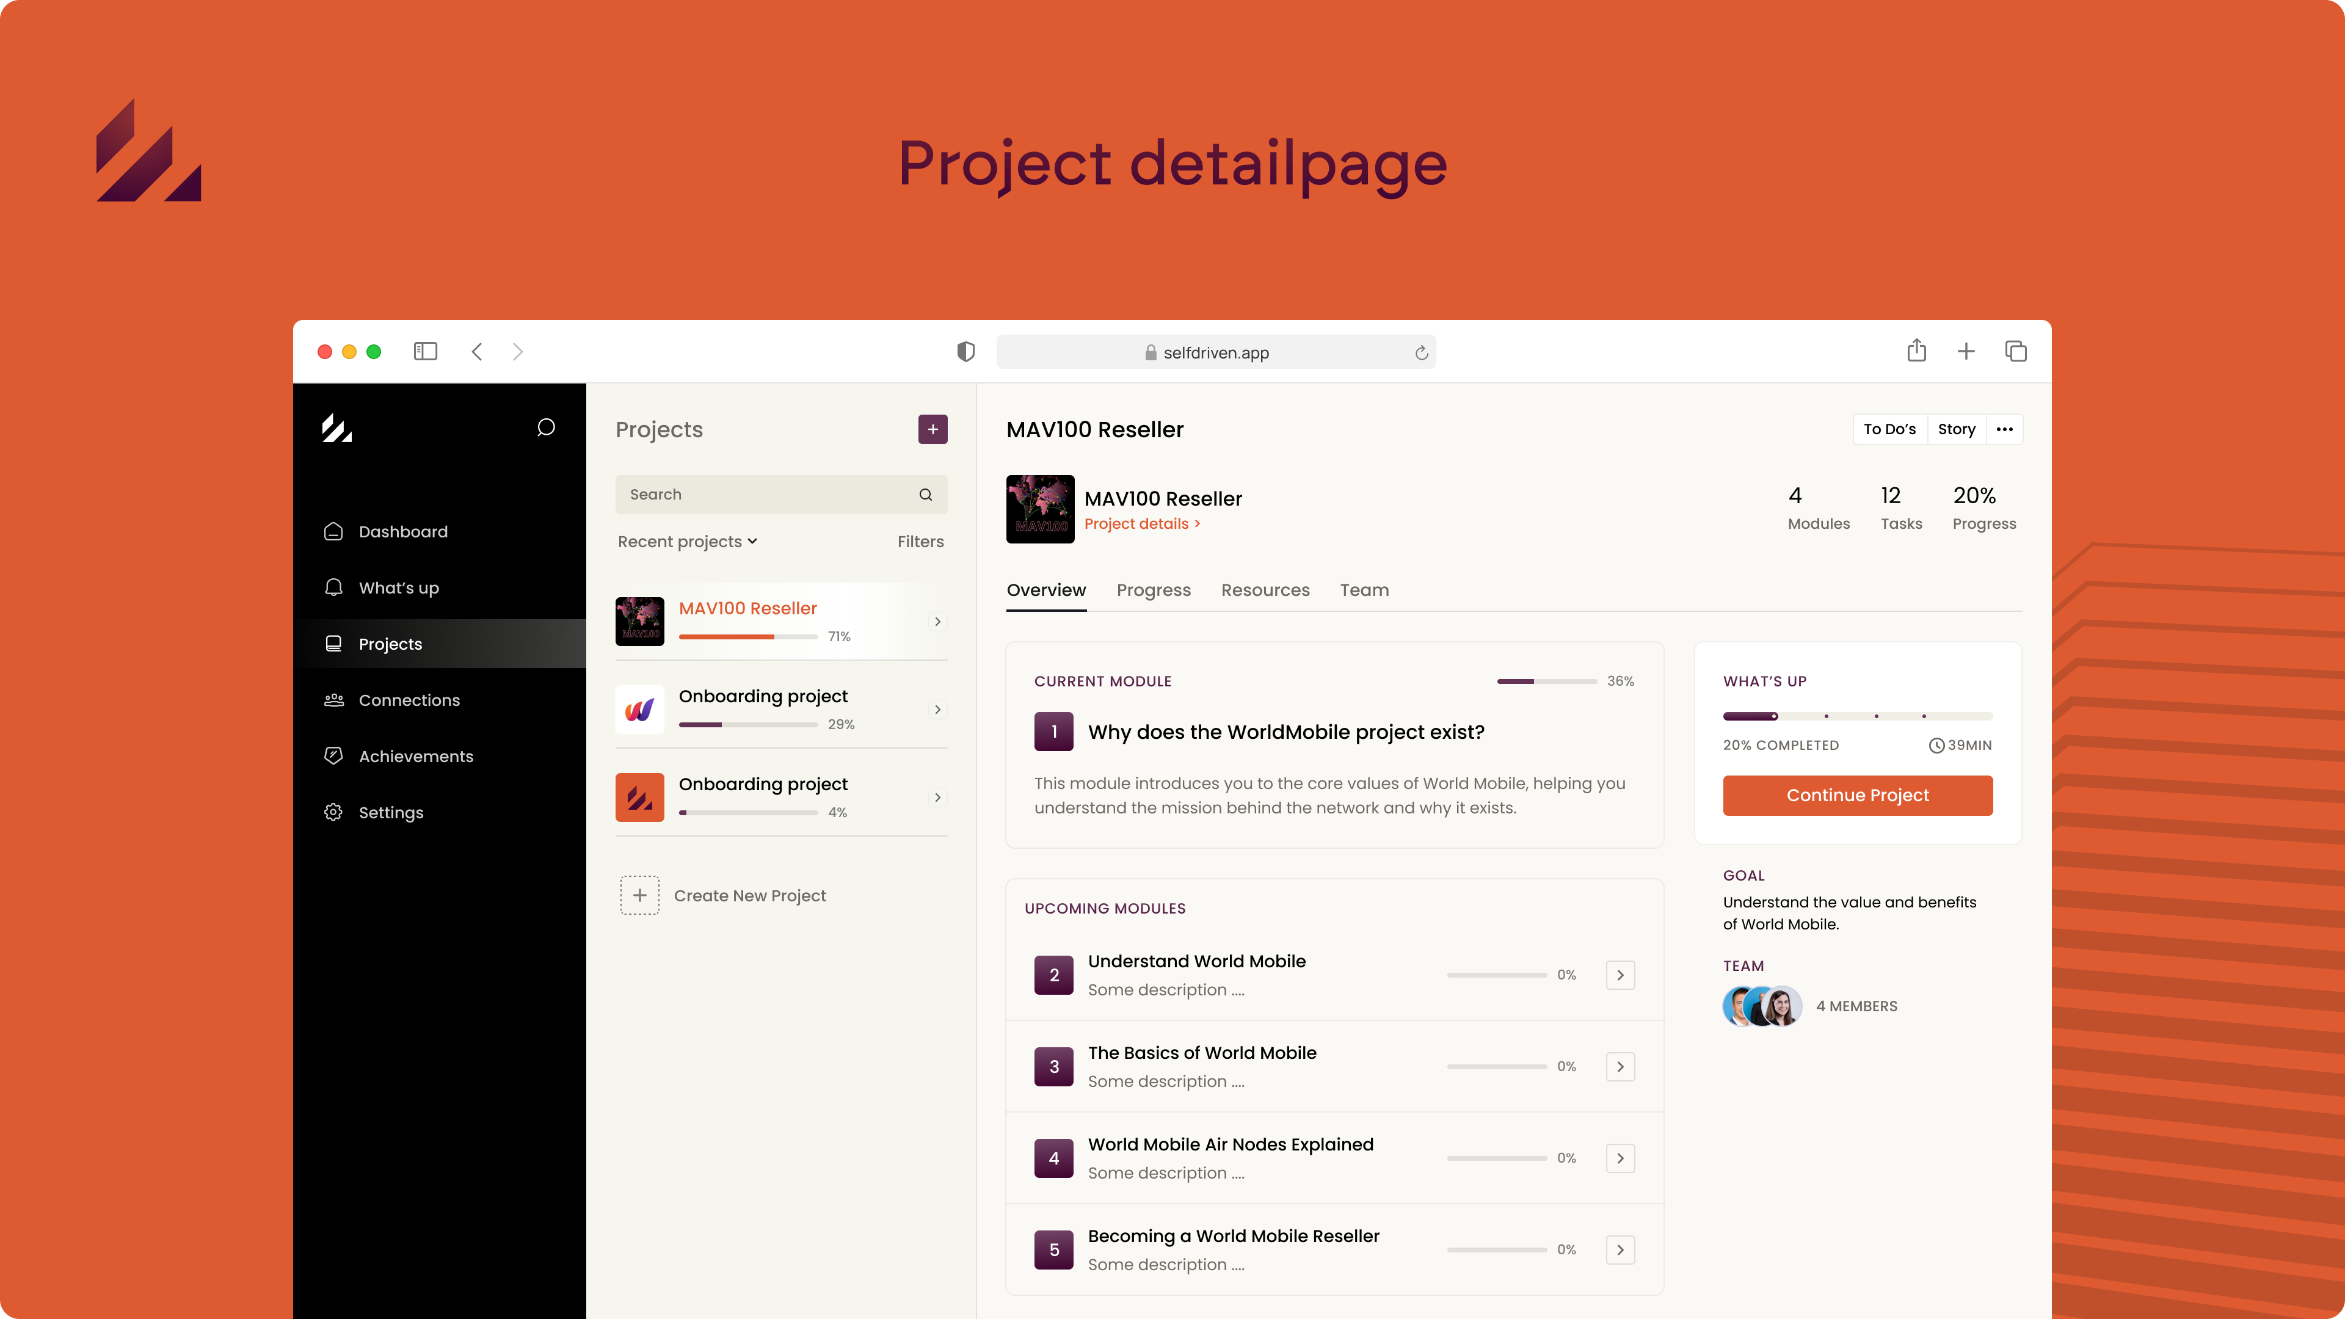Click the module number 1 badge

(1054, 732)
